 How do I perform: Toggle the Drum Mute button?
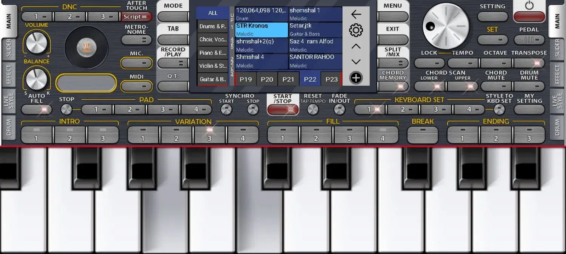529,86
